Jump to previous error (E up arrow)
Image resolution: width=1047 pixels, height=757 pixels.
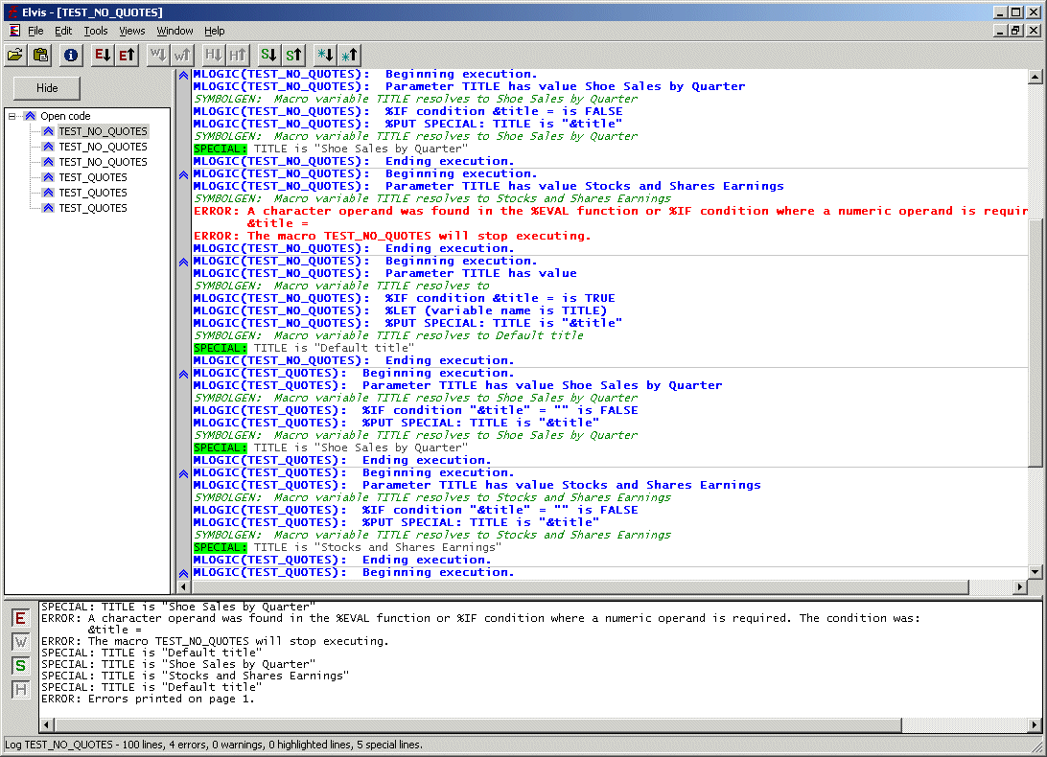click(127, 55)
